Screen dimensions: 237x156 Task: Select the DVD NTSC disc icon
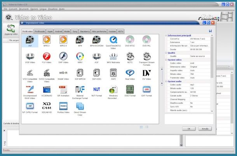point(130,40)
